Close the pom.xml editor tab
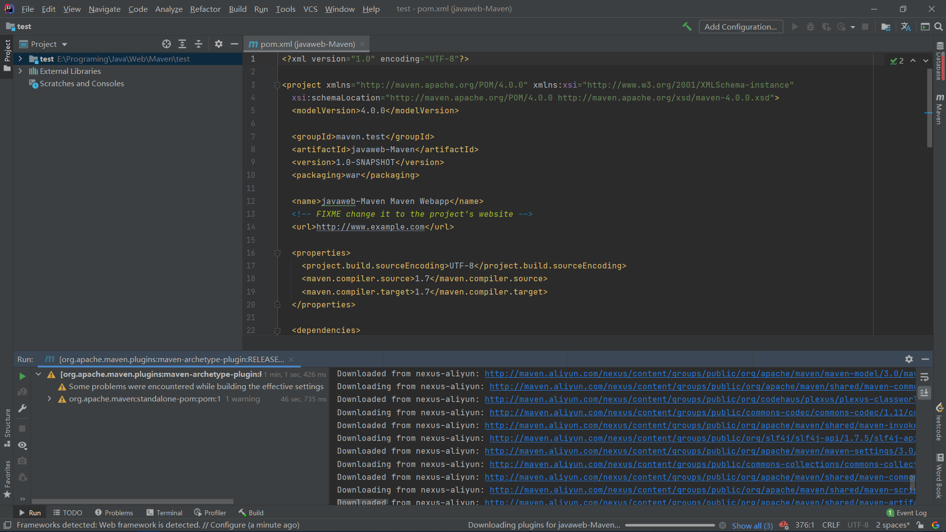The height and width of the screenshot is (532, 946). pos(362,44)
